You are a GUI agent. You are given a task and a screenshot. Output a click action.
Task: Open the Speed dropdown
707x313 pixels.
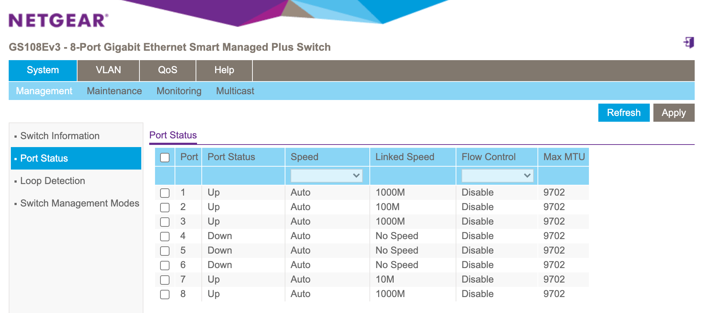pos(326,176)
